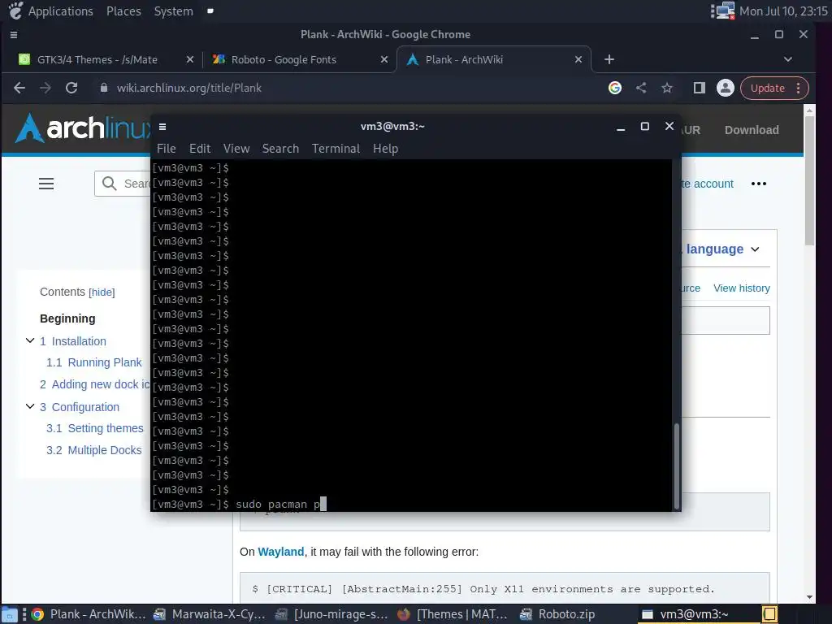The height and width of the screenshot is (624, 832).
Task: Click the Google icon in the toolbar
Action: pos(615,88)
